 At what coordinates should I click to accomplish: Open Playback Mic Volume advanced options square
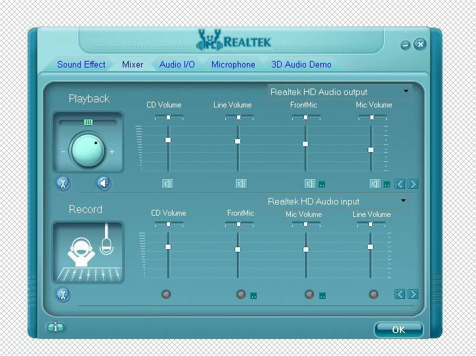(x=387, y=184)
